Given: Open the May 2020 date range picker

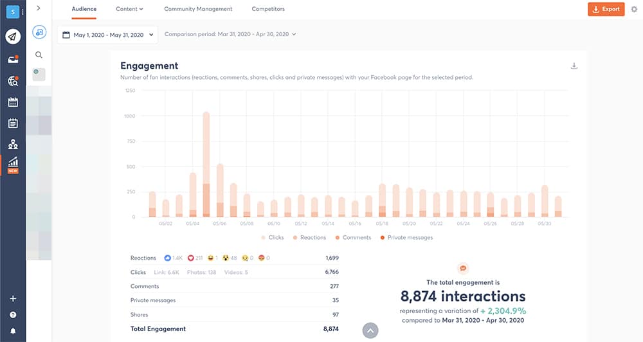Looking at the screenshot, I should (x=107, y=35).
